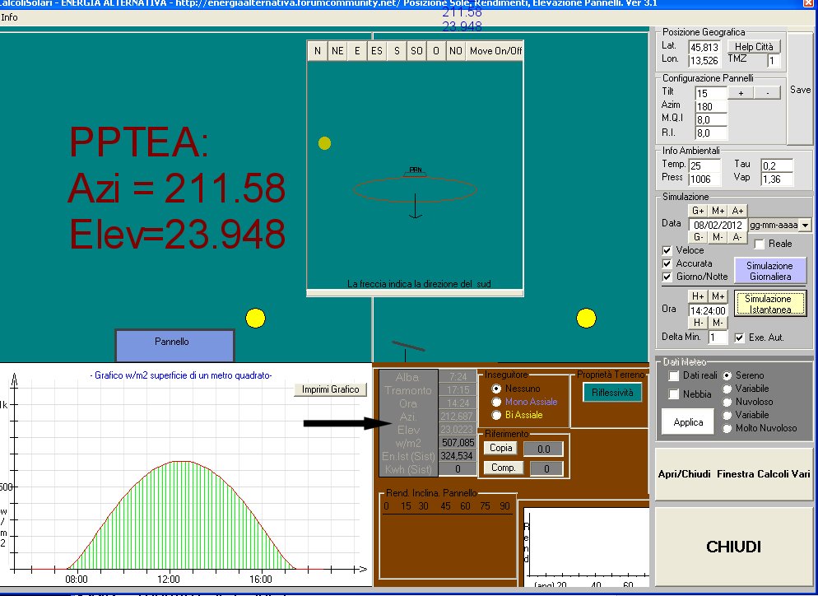The image size is (818, 596).
Task: Toggle the Veloce checkbox
Action: [667, 250]
